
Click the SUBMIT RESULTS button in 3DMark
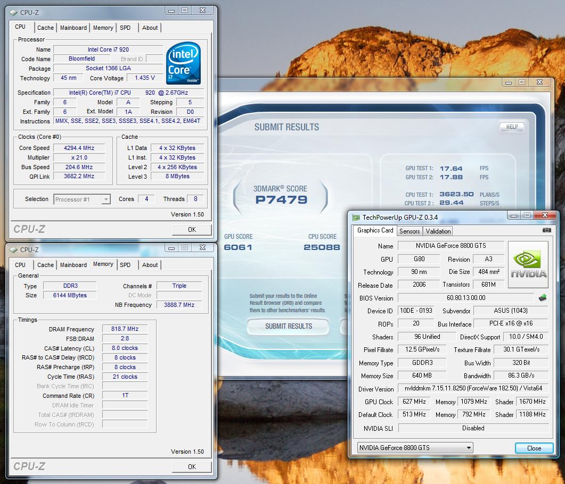tap(288, 327)
